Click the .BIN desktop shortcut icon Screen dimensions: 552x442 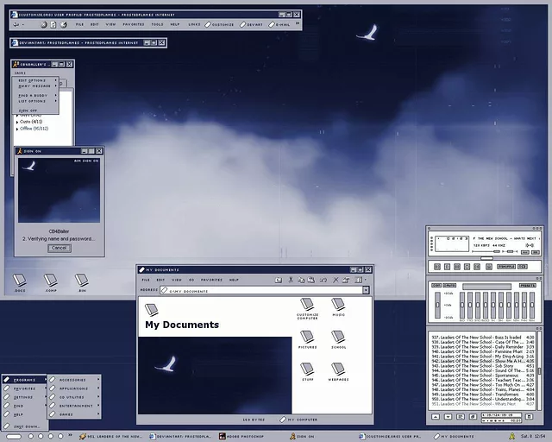(81, 281)
